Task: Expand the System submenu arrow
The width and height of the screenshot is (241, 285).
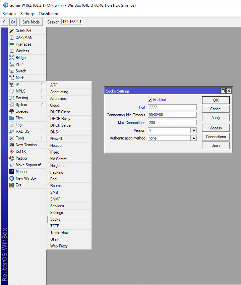Action: pos(42,104)
